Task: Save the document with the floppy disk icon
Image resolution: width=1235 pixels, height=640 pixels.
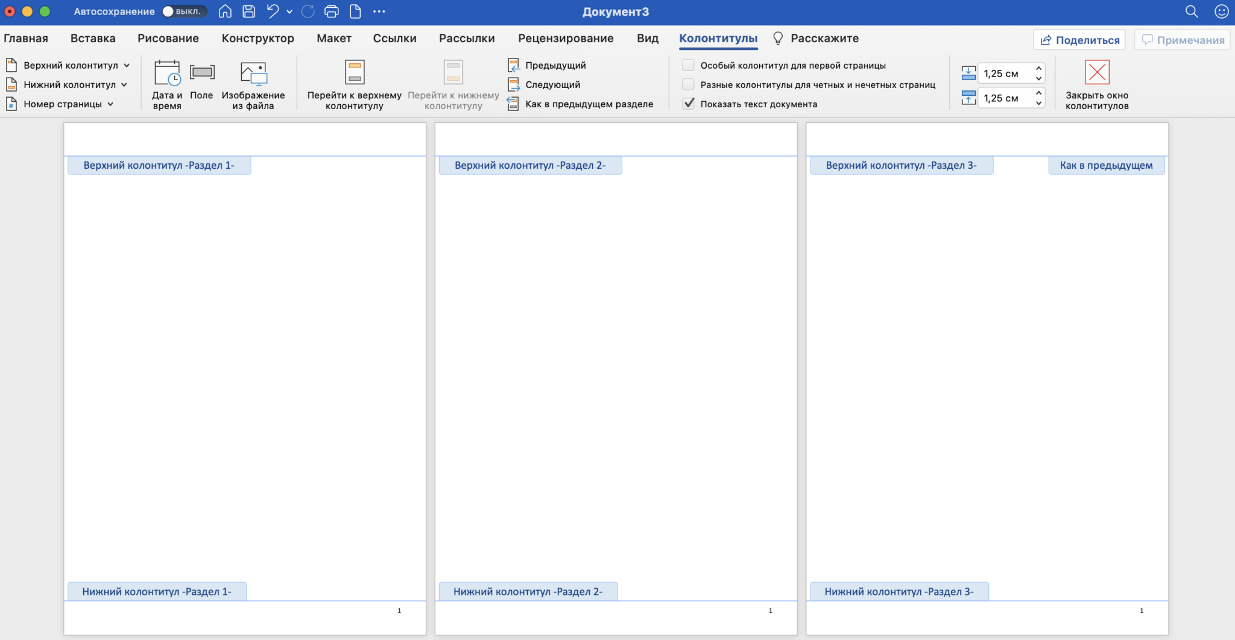Action: click(248, 11)
